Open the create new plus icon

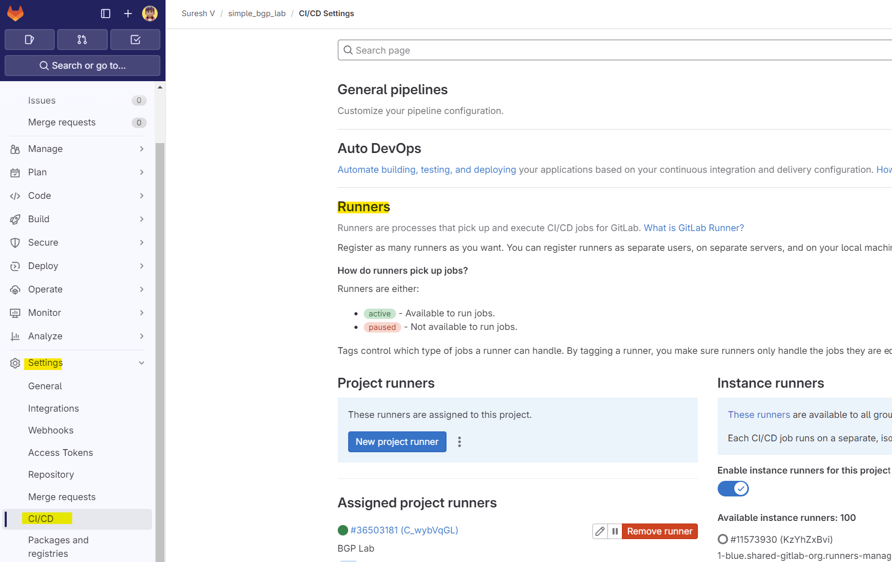[x=128, y=14]
